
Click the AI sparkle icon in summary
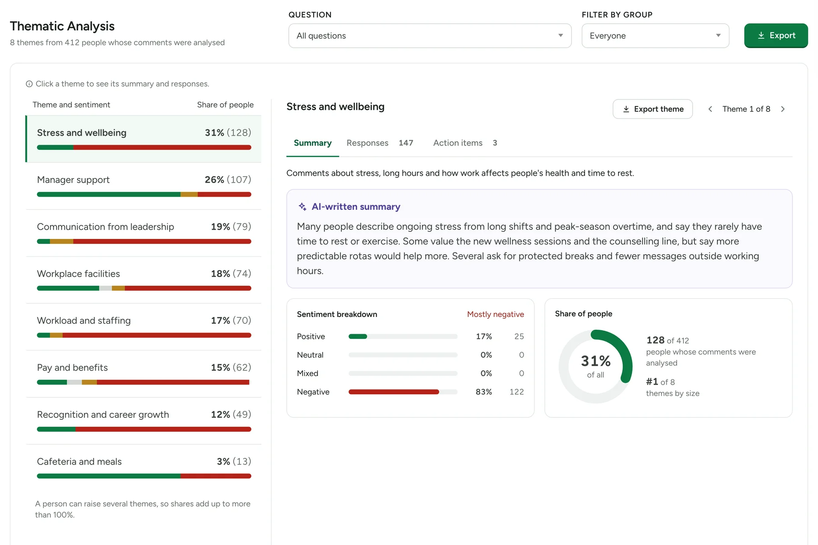302,207
